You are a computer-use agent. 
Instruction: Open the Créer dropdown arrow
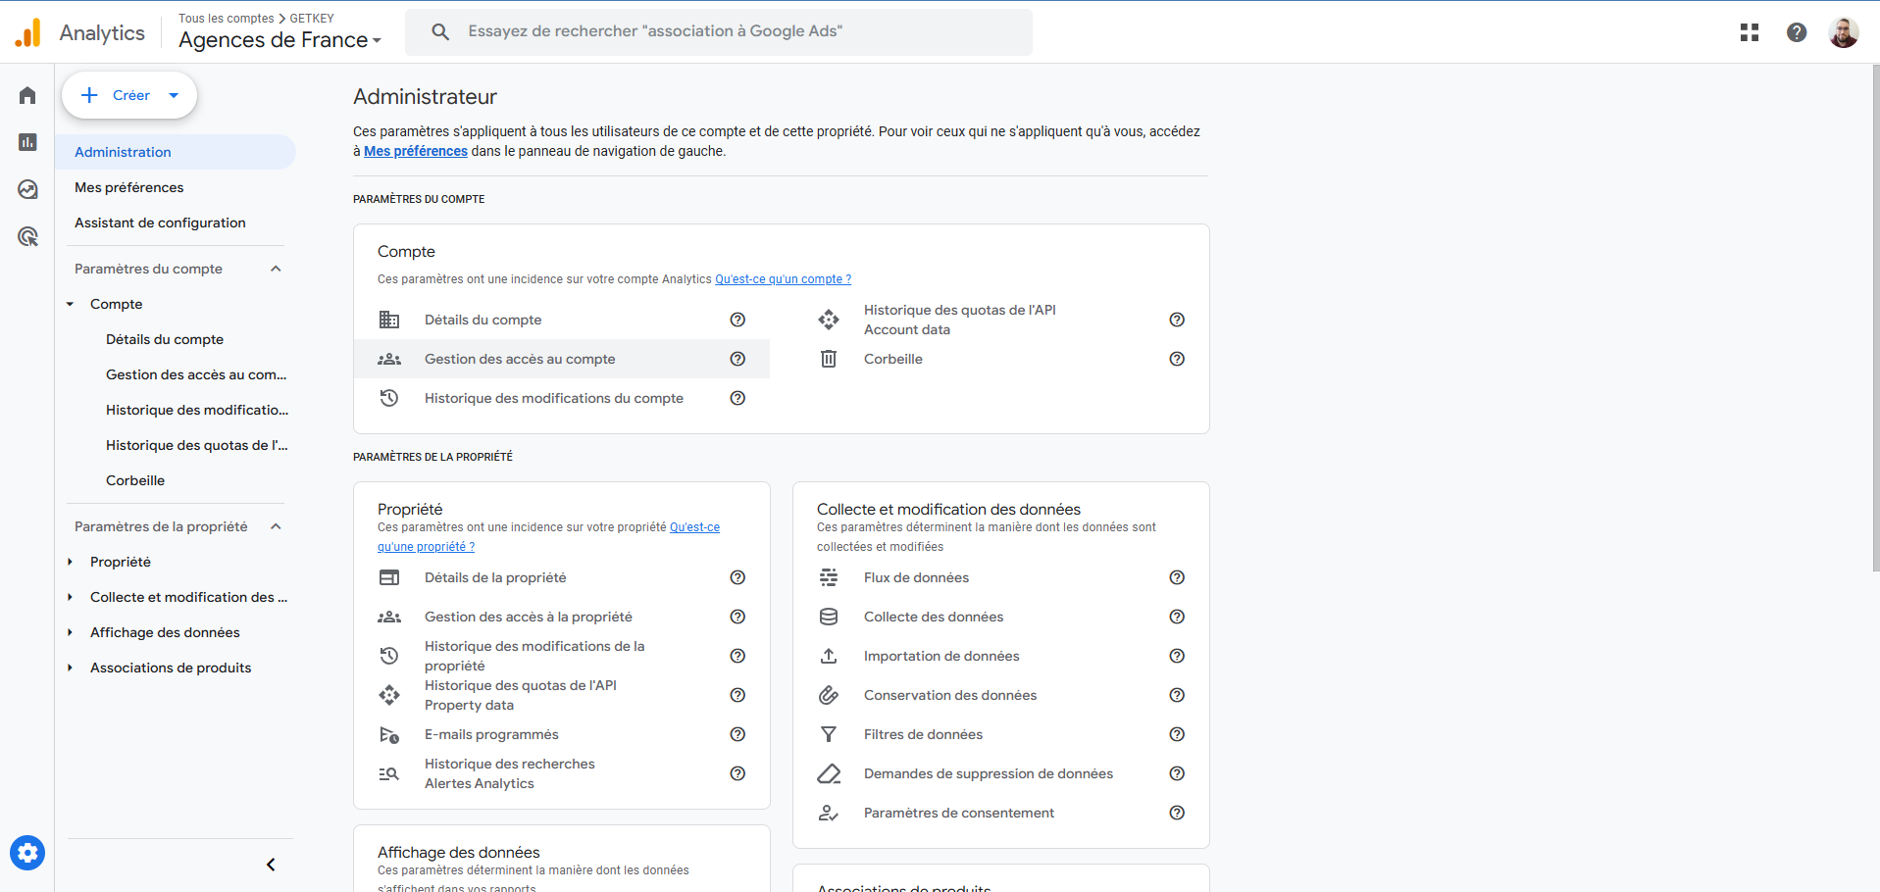point(173,95)
